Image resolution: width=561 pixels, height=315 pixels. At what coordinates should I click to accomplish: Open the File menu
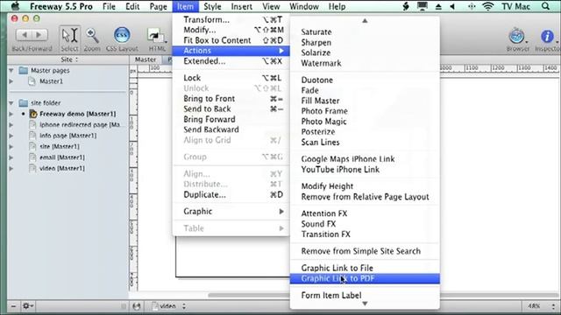pos(109,6)
